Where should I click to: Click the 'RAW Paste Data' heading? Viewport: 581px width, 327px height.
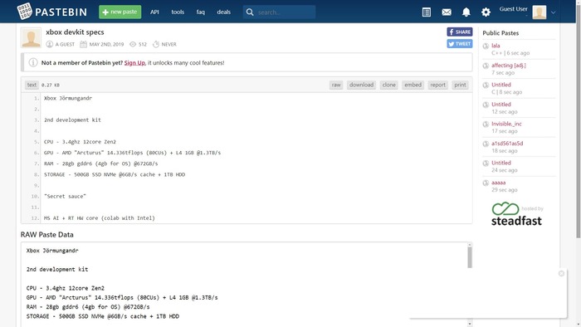pos(47,234)
